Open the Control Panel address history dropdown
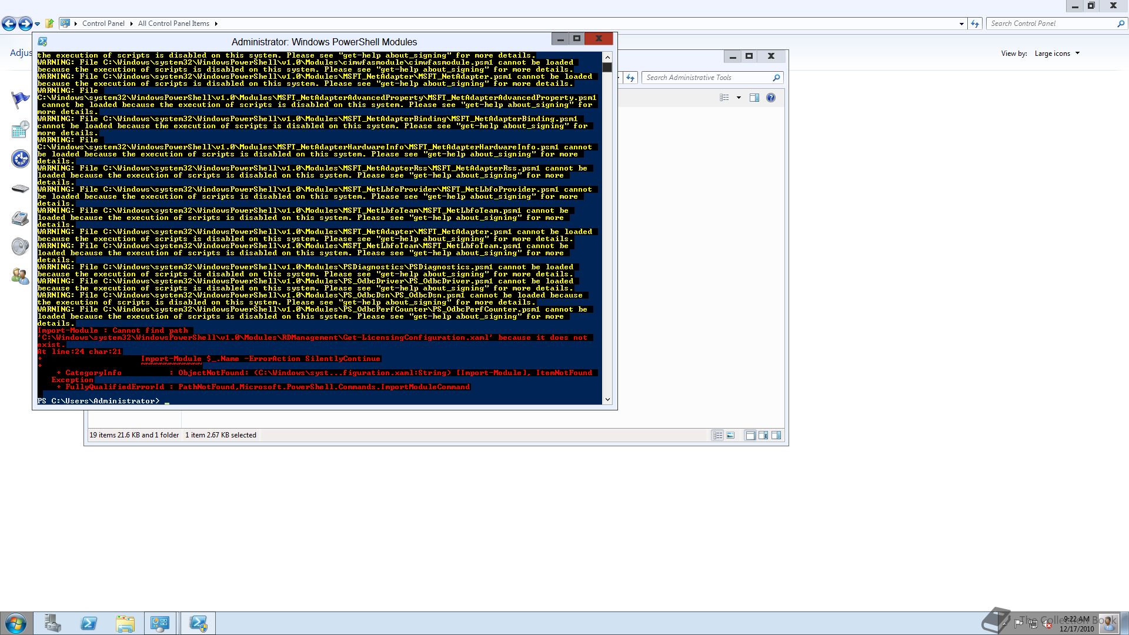The height and width of the screenshot is (635, 1129). (x=961, y=24)
